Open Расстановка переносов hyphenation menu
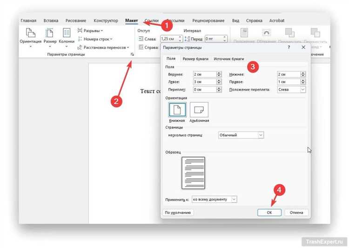 (103, 47)
